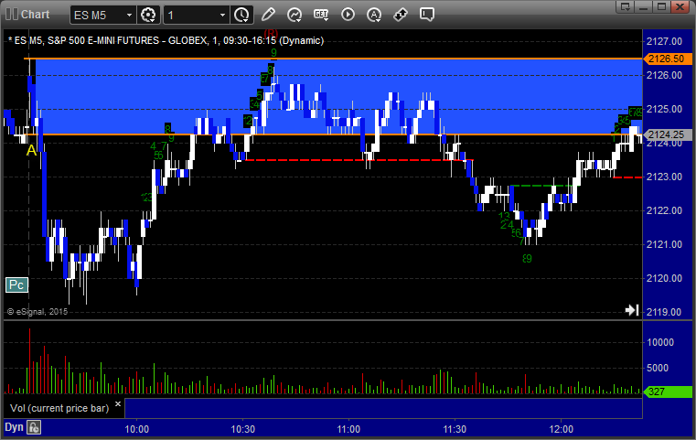
Task: Minimize the chart window
Action: 645,6
